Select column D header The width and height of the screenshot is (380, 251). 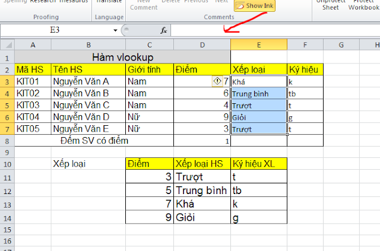(x=202, y=45)
